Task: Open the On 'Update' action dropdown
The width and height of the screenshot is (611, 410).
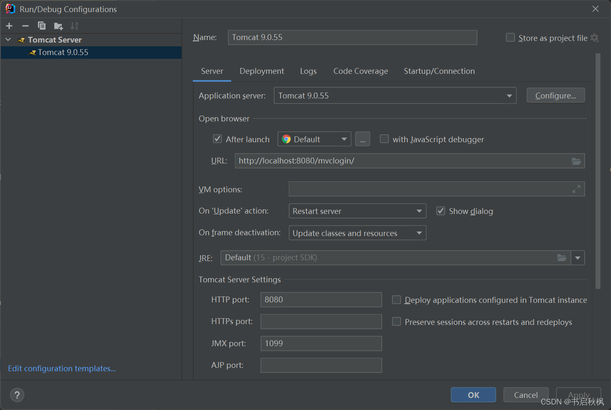Action: coord(357,211)
